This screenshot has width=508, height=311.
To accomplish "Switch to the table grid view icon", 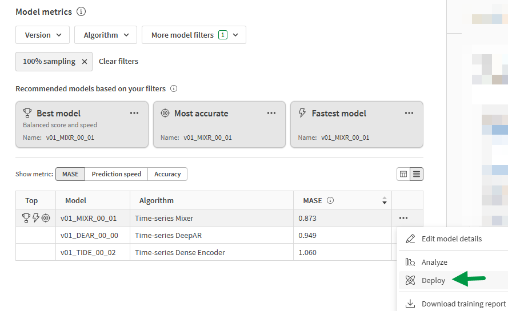I will point(403,174).
